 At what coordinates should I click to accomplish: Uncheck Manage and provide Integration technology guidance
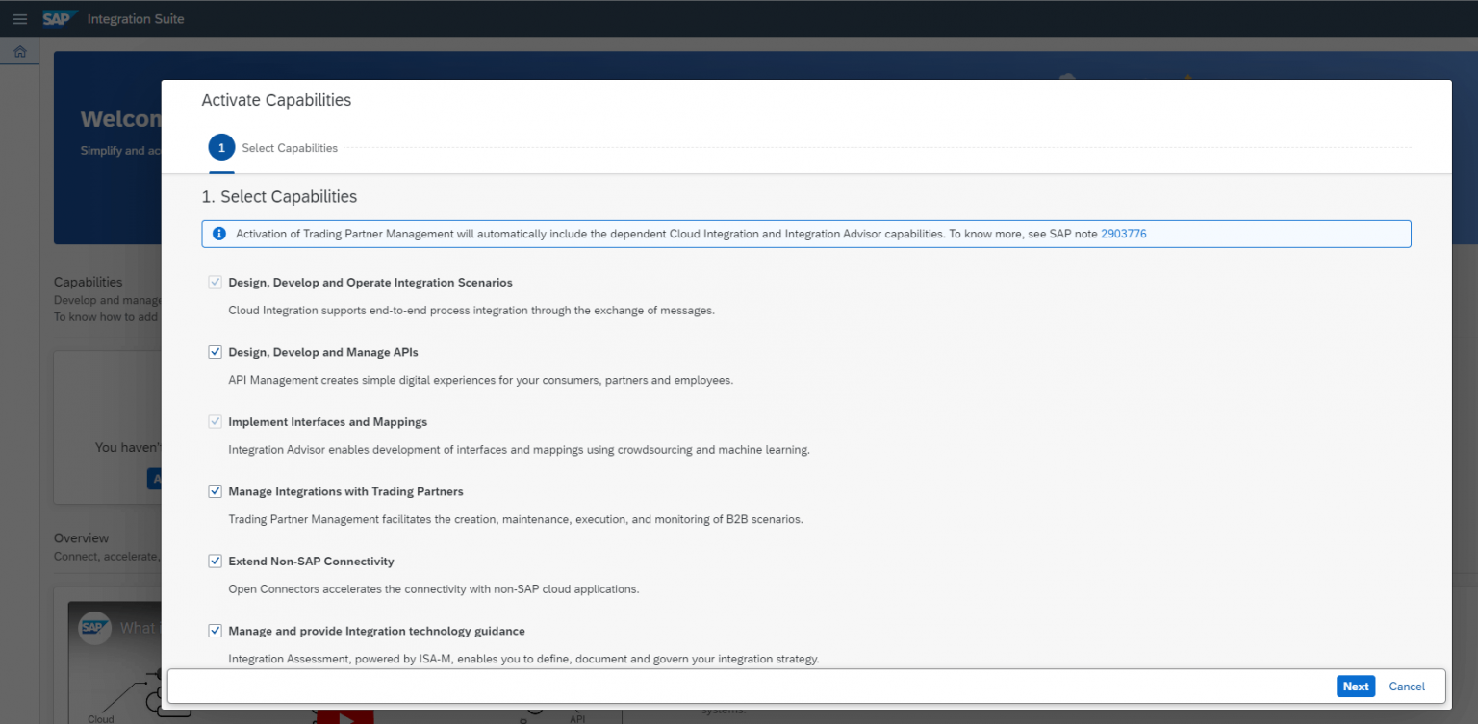pos(215,630)
